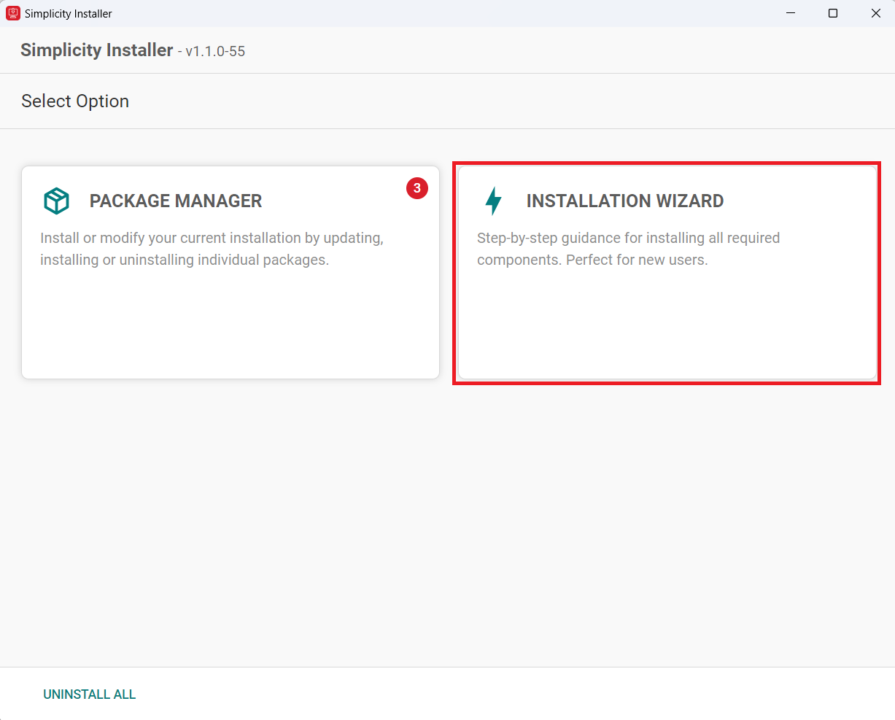The image size is (895, 720).
Task: Select the PACKAGE MANAGER heading text
Action: click(175, 201)
